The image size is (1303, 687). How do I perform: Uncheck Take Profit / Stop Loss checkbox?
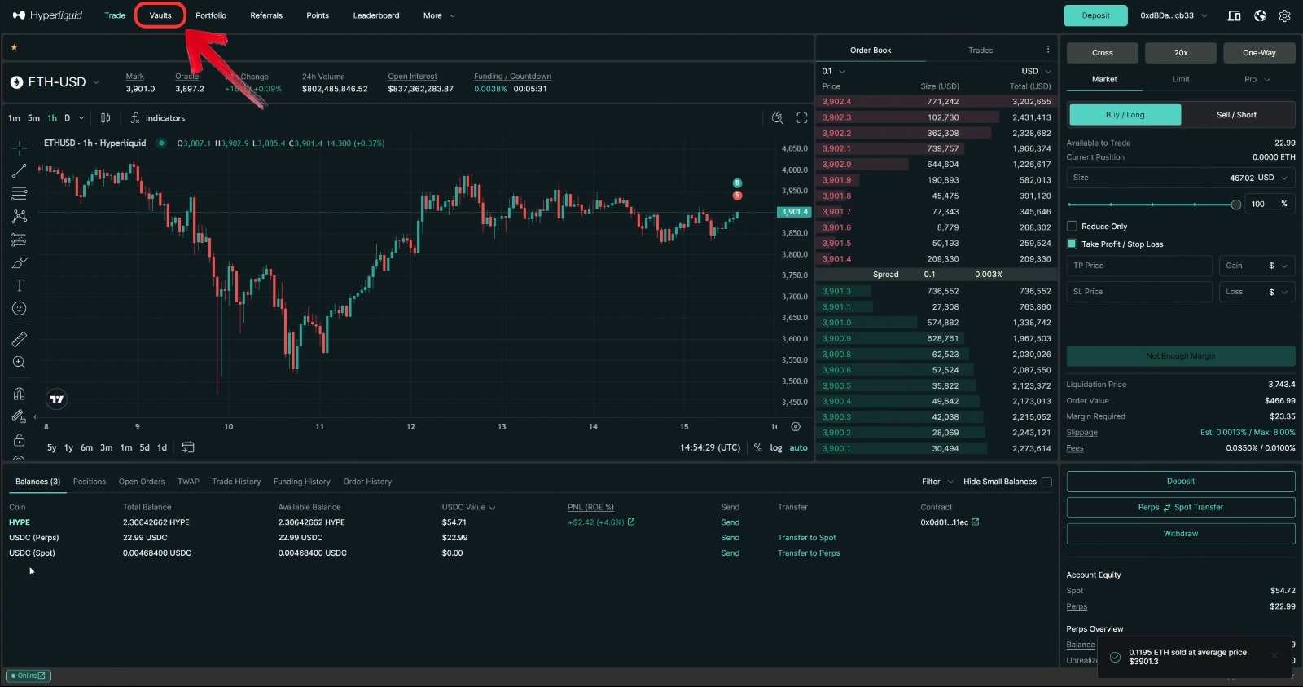1072,244
